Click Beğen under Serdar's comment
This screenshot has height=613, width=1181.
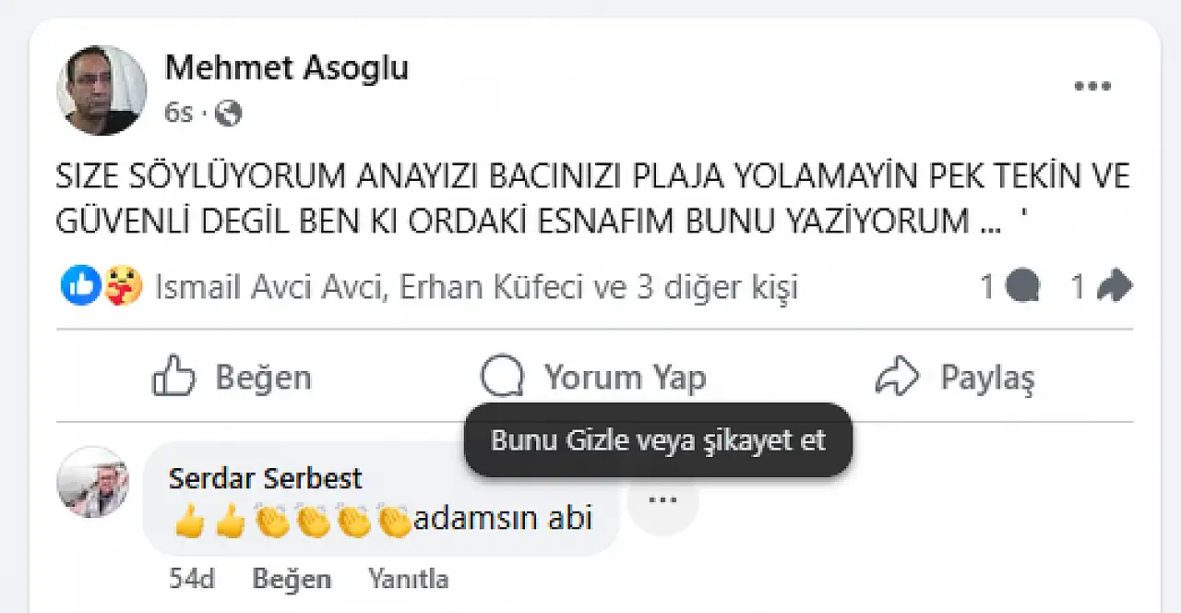292,580
